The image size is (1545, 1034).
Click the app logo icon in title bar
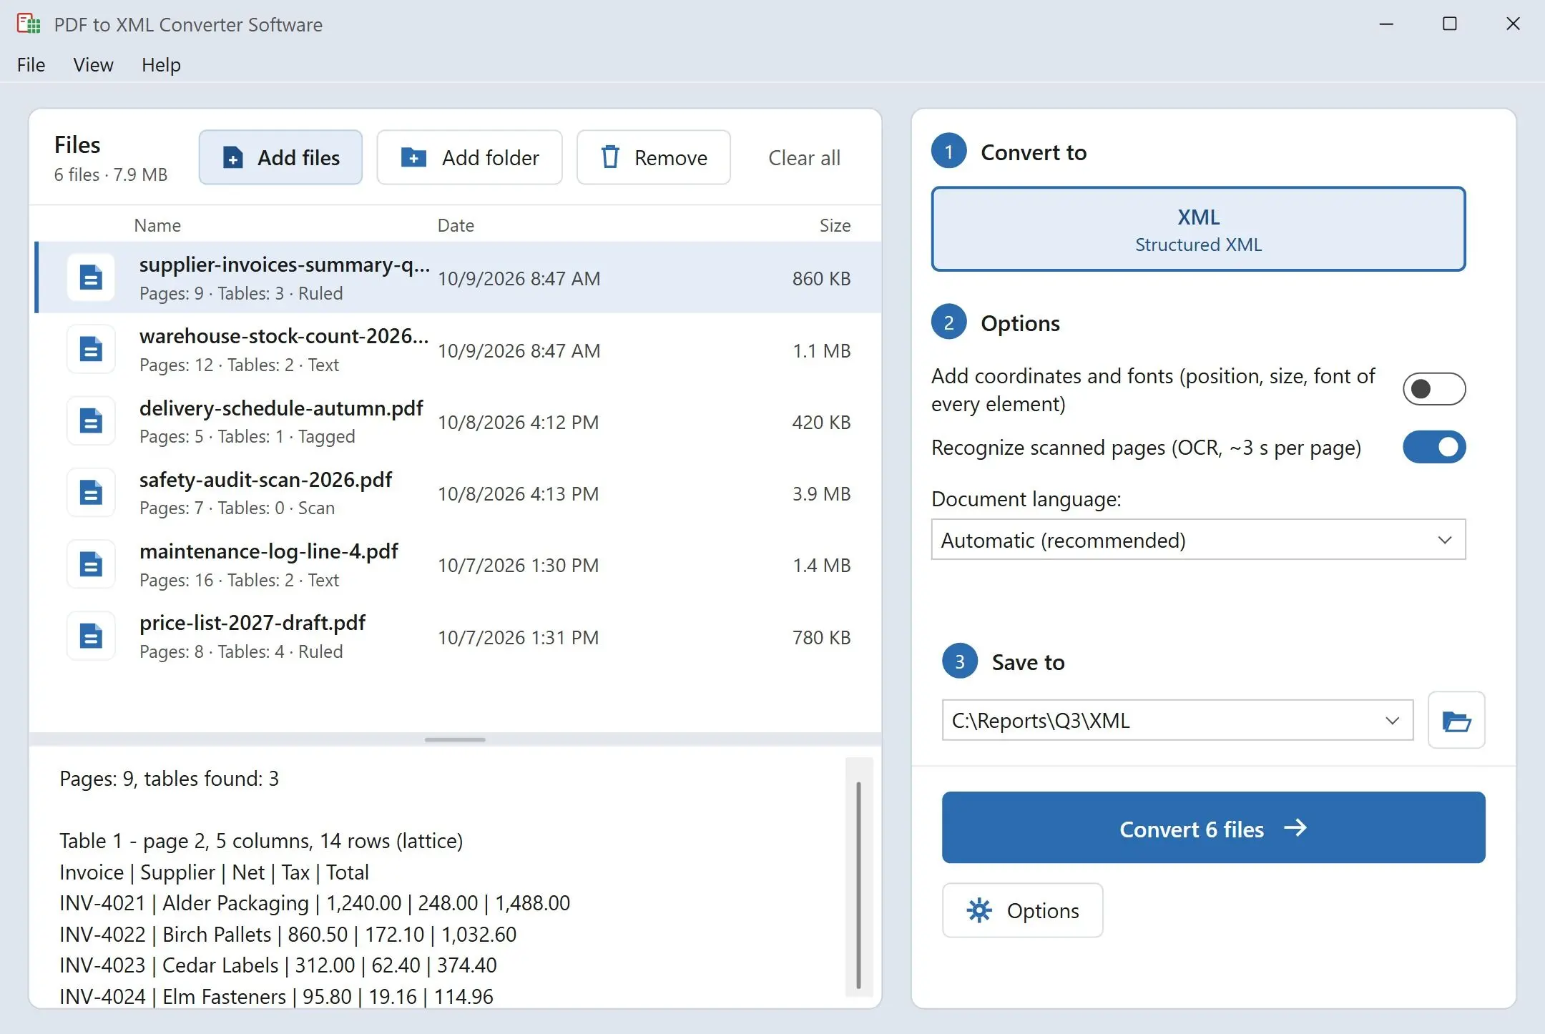point(29,24)
